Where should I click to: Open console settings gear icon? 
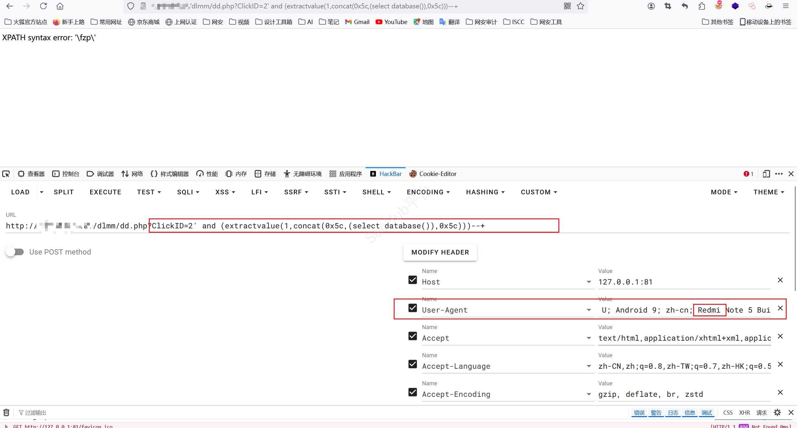pyautogui.click(x=777, y=412)
